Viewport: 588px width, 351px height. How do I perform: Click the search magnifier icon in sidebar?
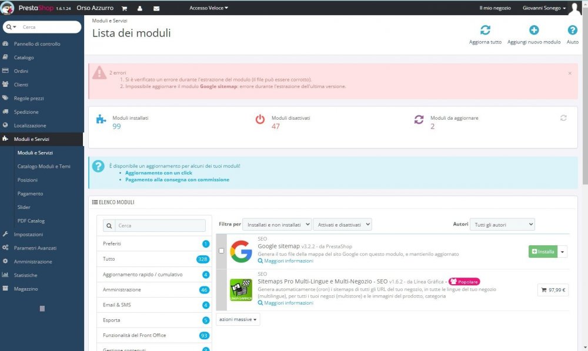click(x=9, y=27)
